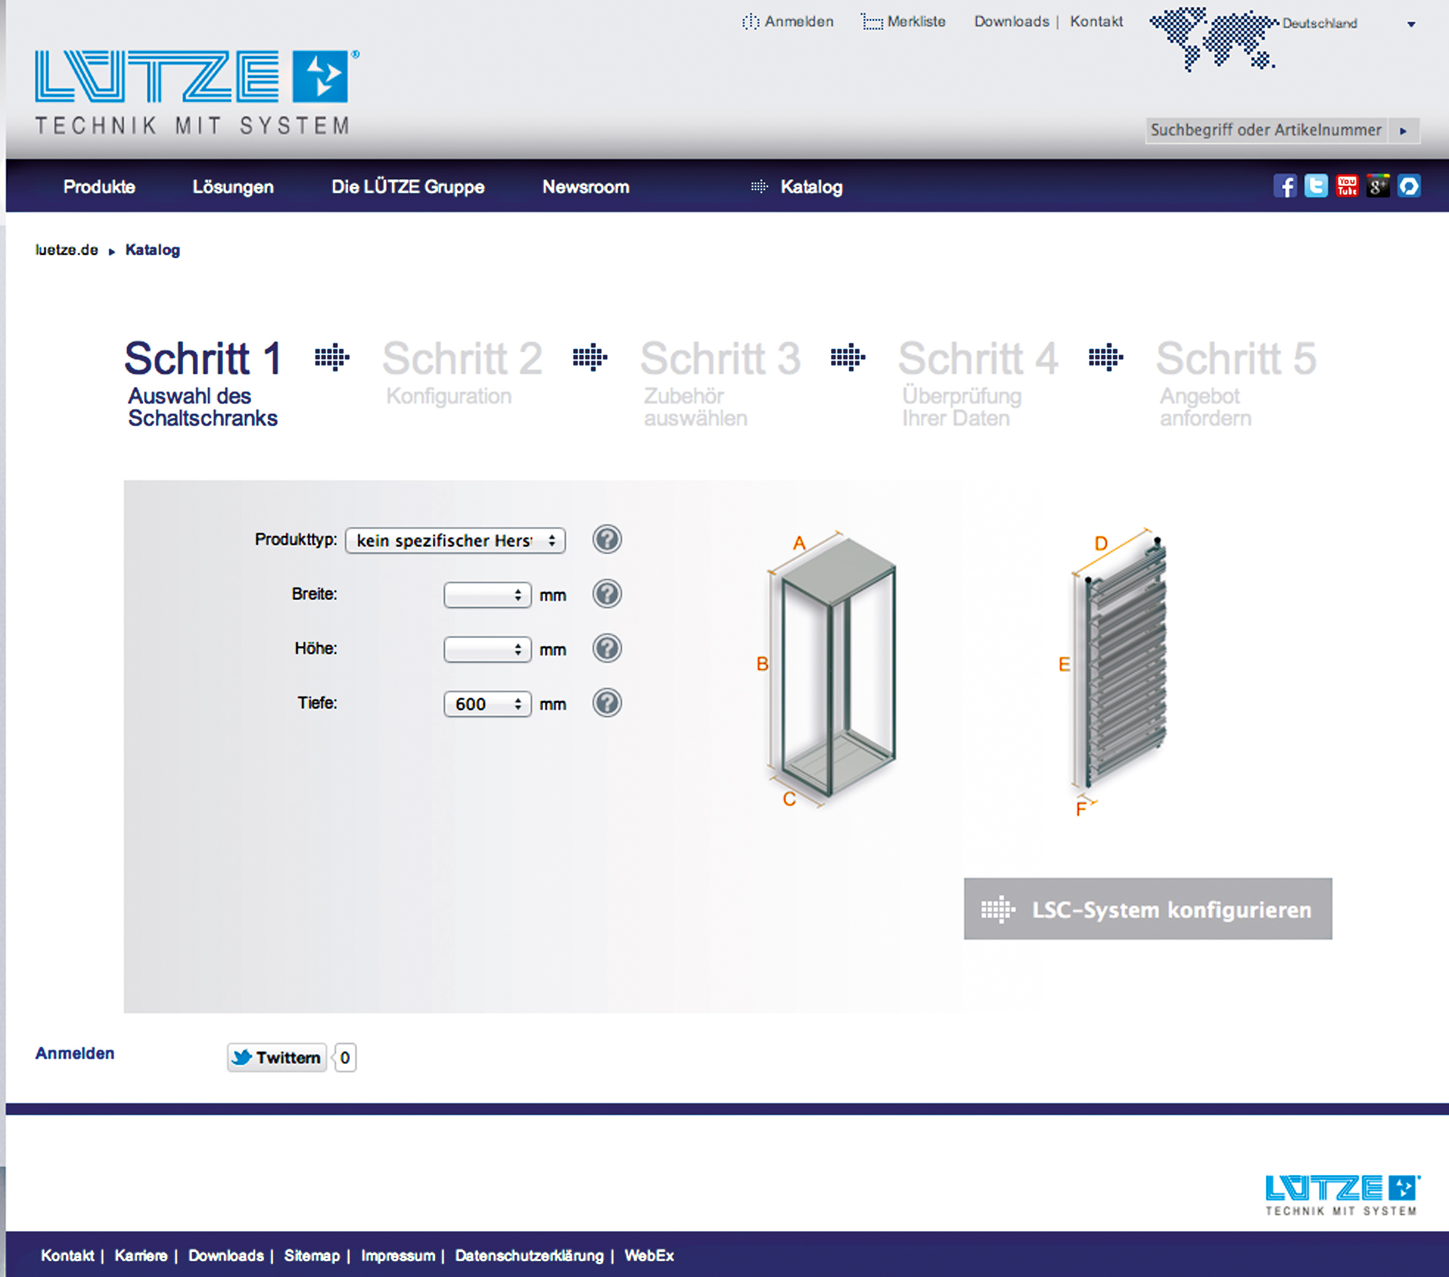Image resolution: width=1449 pixels, height=1277 pixels.
Task: Click the luetze.de breadcrumb
Action: (67, 250)
